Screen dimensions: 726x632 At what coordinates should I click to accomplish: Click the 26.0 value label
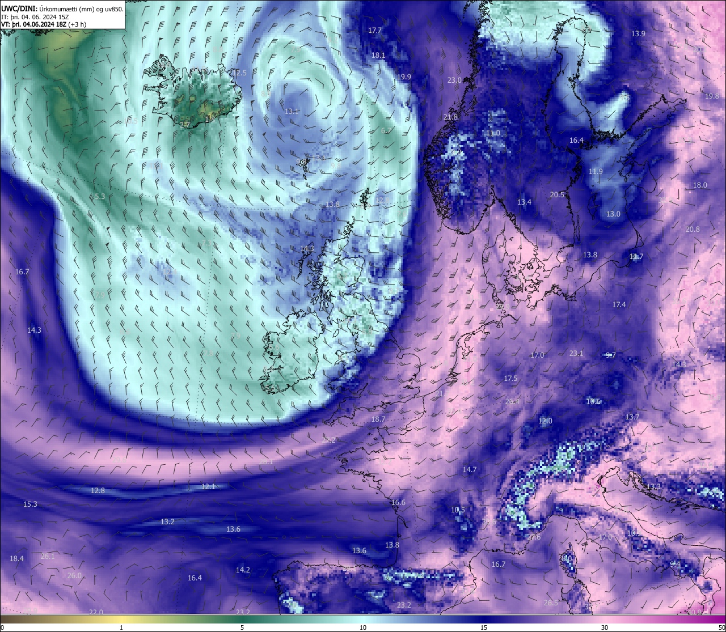(x=74, y=576)
